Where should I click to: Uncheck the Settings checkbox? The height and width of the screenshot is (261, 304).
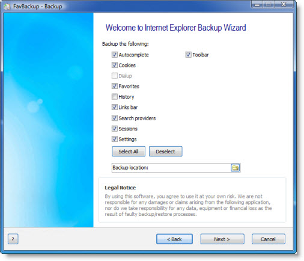pos(114,139)
